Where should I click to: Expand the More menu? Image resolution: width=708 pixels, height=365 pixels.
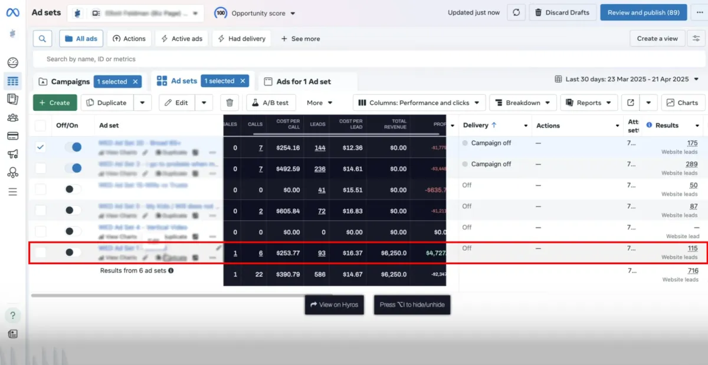(x=319, y=103)
